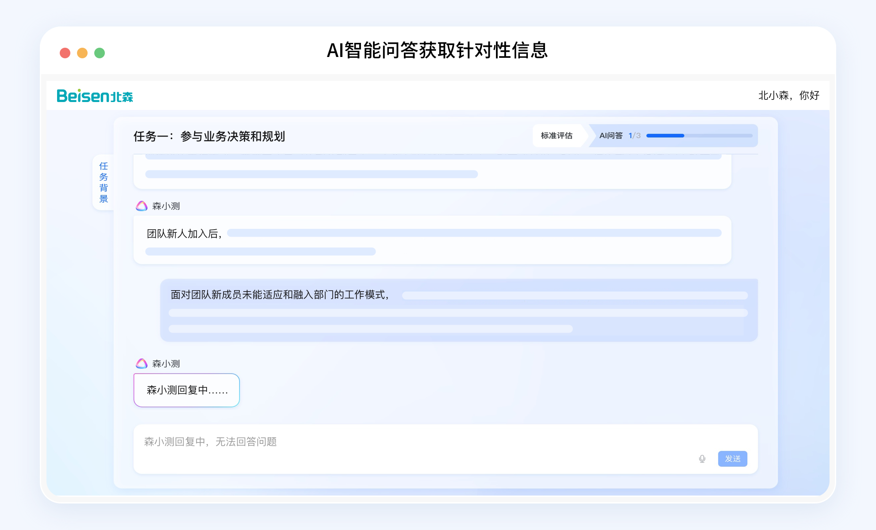Click the 北小森，你好 user greeting

pyautogui.click(x=788, y=95)
